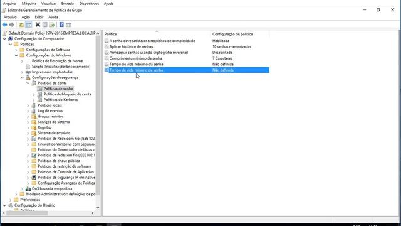Select Serviços do sistema in the tree
Screen dimensions: 401x226
54,122
